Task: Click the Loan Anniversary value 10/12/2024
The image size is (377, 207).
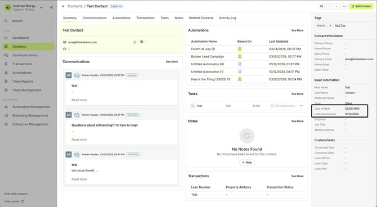Action: click(x=352, y=114)
